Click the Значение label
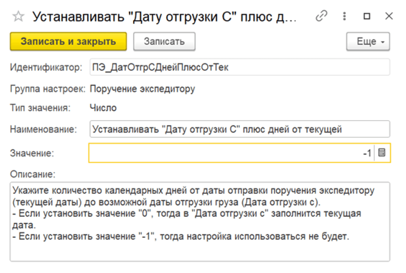This screenshot has height=273, width=406. click(x=32, y=153)
